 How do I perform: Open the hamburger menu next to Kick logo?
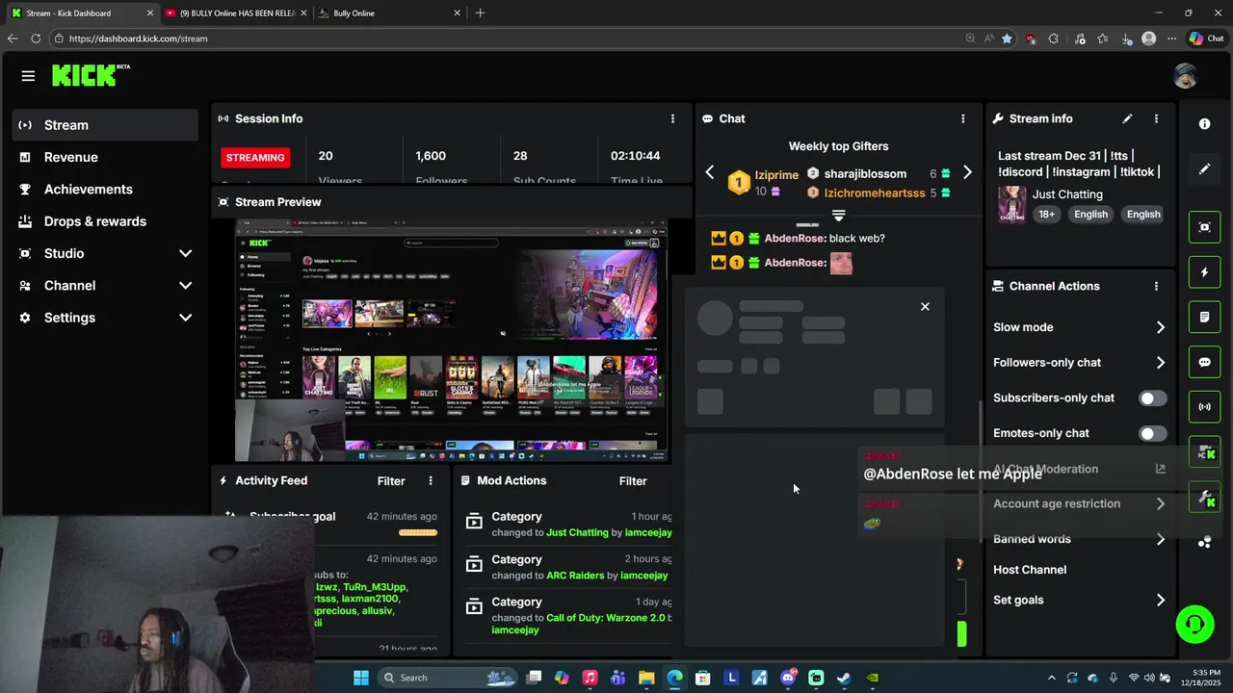28,76
